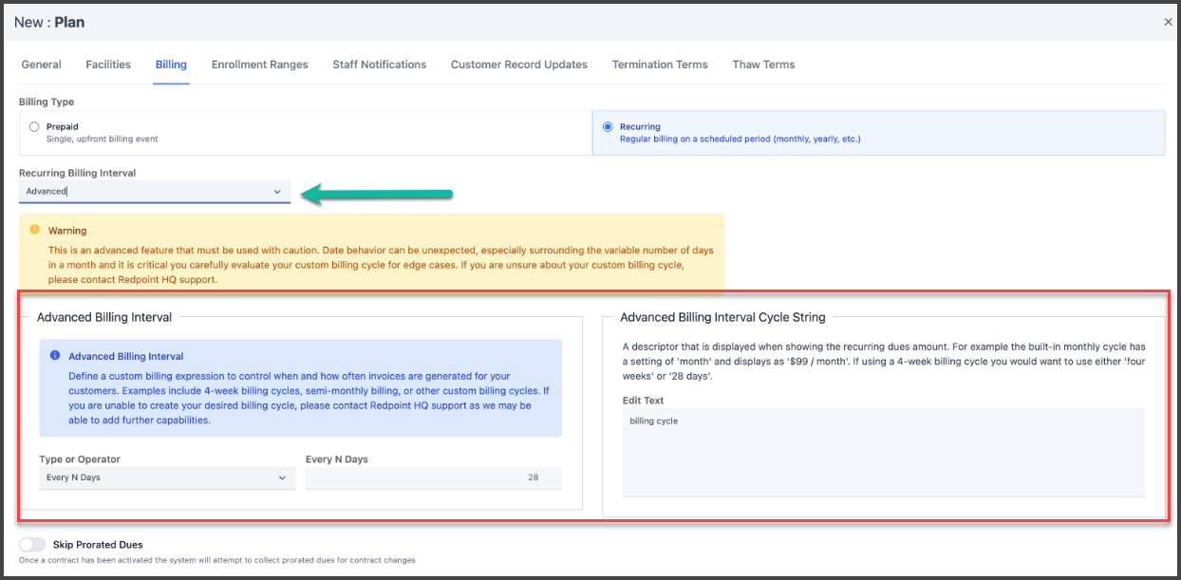Open the Facilities tab
Viewport: 1181px width, 580px height.
click(x=108, y=65)
